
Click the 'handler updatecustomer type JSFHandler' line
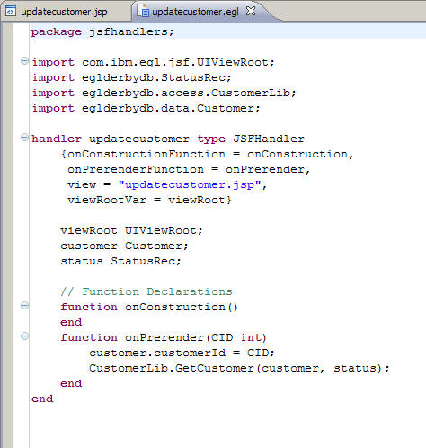(x=168, y=139)
